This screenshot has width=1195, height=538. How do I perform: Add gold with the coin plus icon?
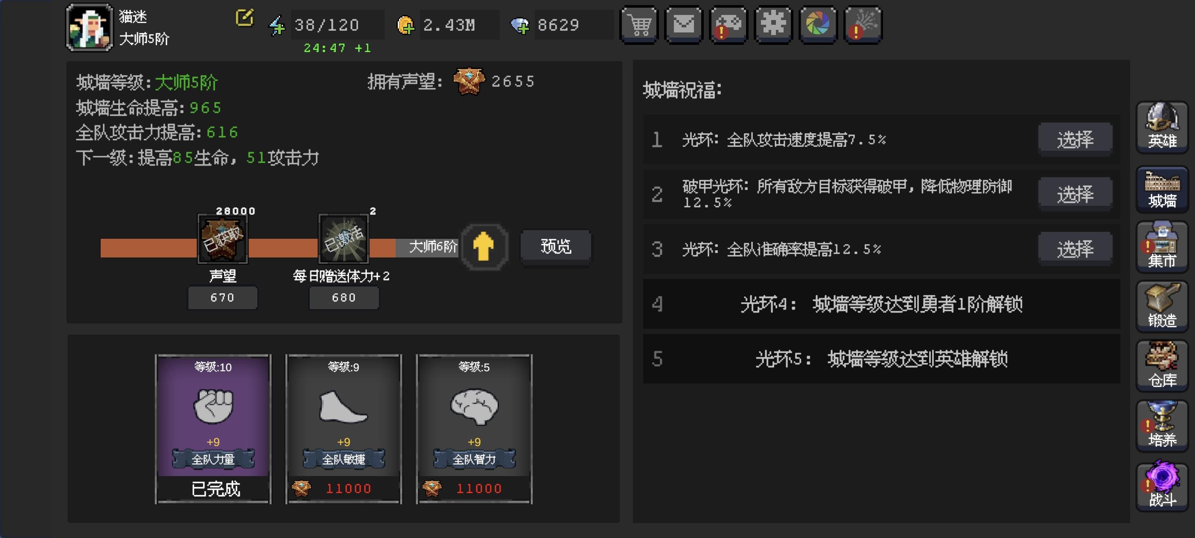[x=405, y=25]
